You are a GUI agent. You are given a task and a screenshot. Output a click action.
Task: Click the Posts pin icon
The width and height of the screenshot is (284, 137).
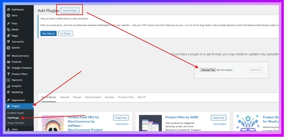coord(8,24)
